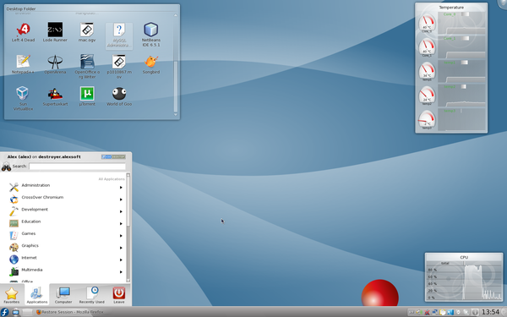Image resolution: width=507 pixels, height=317 pixels.
Task: Expand the Internet category
Action: [x=66, y=259]
